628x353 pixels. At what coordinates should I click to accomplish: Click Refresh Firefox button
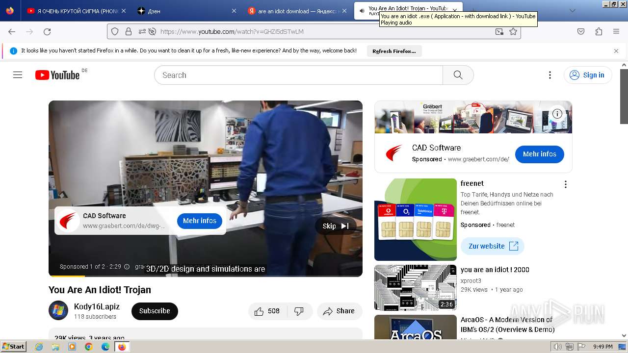coord(394,51)
